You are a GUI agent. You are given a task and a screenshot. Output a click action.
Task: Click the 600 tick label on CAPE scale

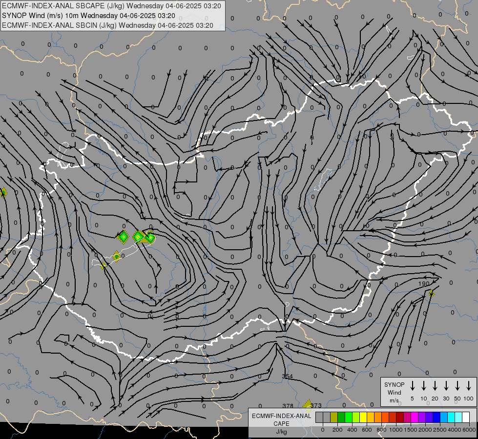367,430
